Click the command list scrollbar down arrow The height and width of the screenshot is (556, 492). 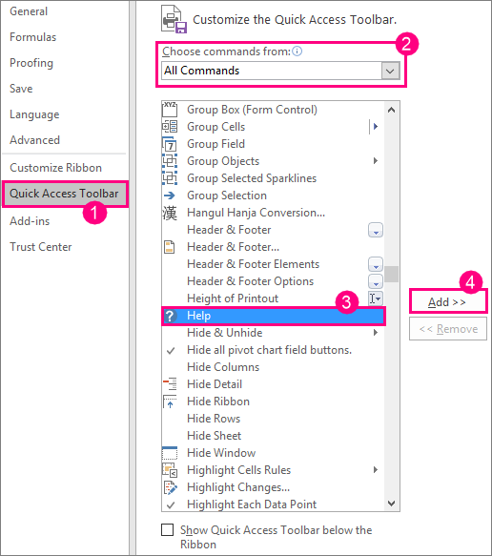(391, 504)
